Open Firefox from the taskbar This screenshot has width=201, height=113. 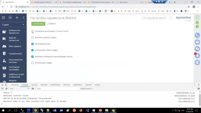(81, 110)
